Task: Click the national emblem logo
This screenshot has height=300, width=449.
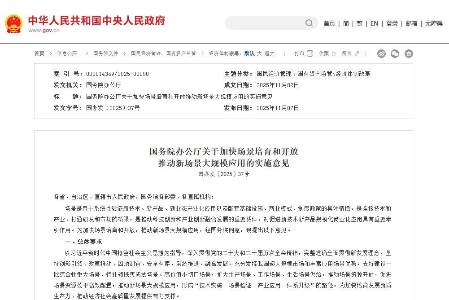Action: [x=13, y=23]
